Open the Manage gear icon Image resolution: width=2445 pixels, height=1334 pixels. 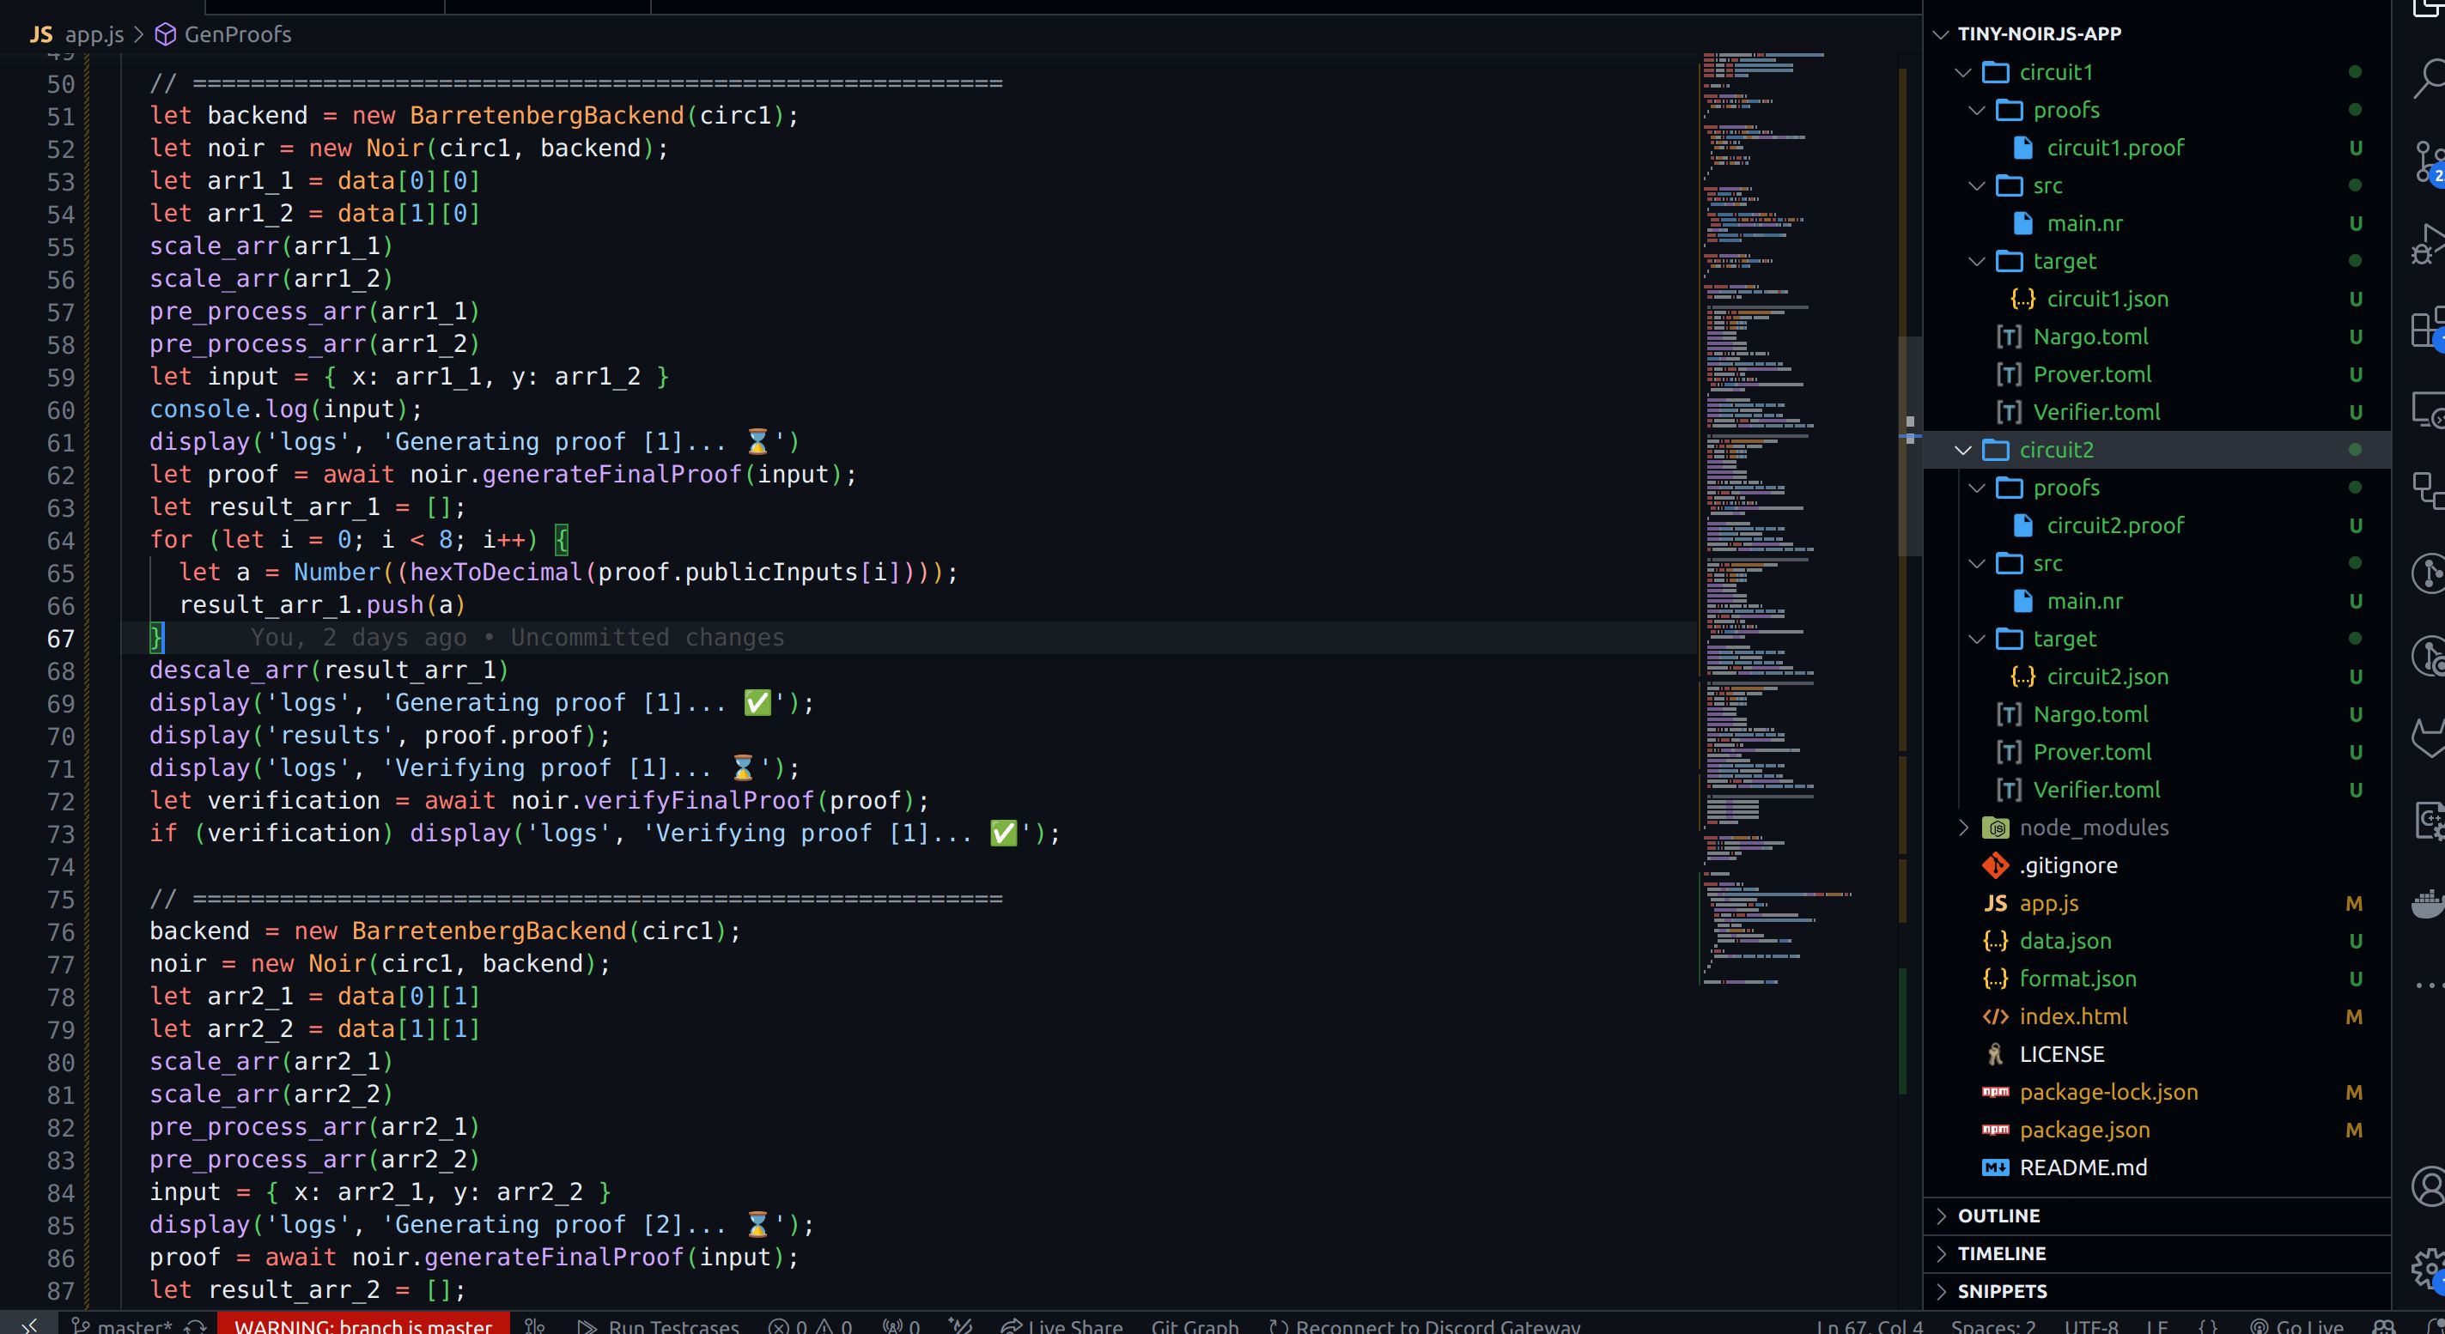coord(2429,1269)
